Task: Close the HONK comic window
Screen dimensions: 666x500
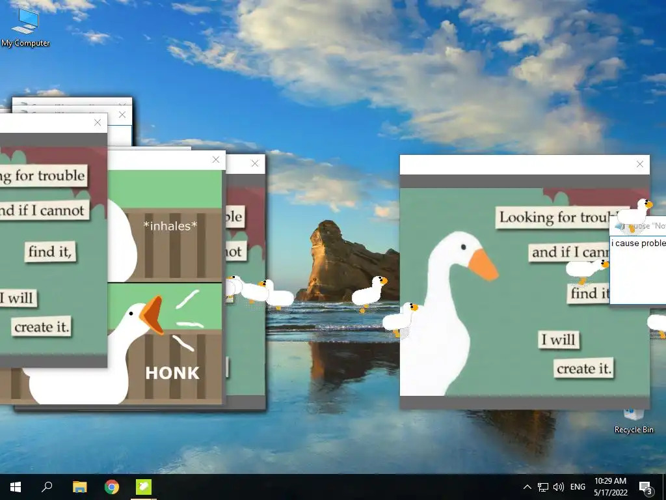Action: (x=216, y=160)
